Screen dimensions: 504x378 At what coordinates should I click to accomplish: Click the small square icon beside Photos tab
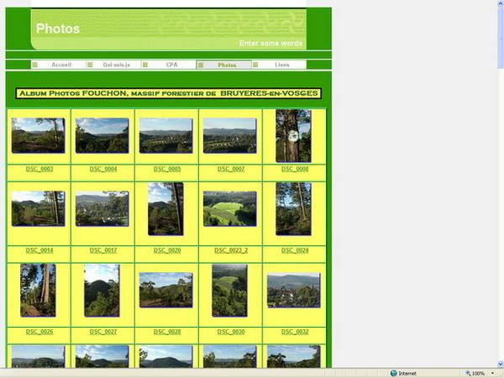pyautogui.click(x=201, y=65)
